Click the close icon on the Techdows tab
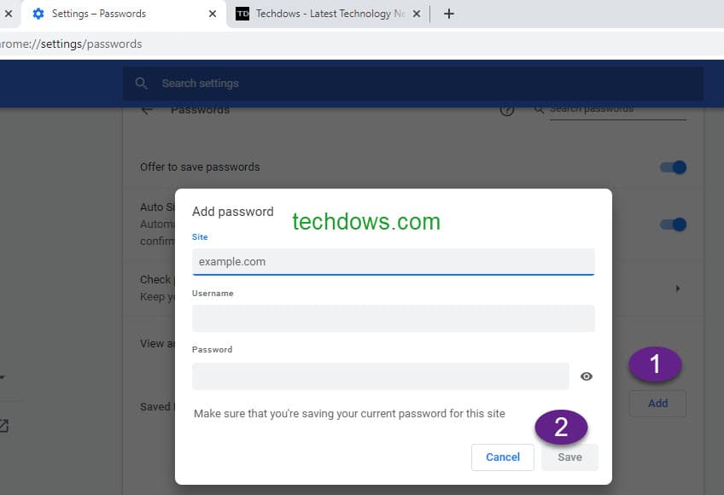This screenshot has width=724, height=495. tap(416, 14)
